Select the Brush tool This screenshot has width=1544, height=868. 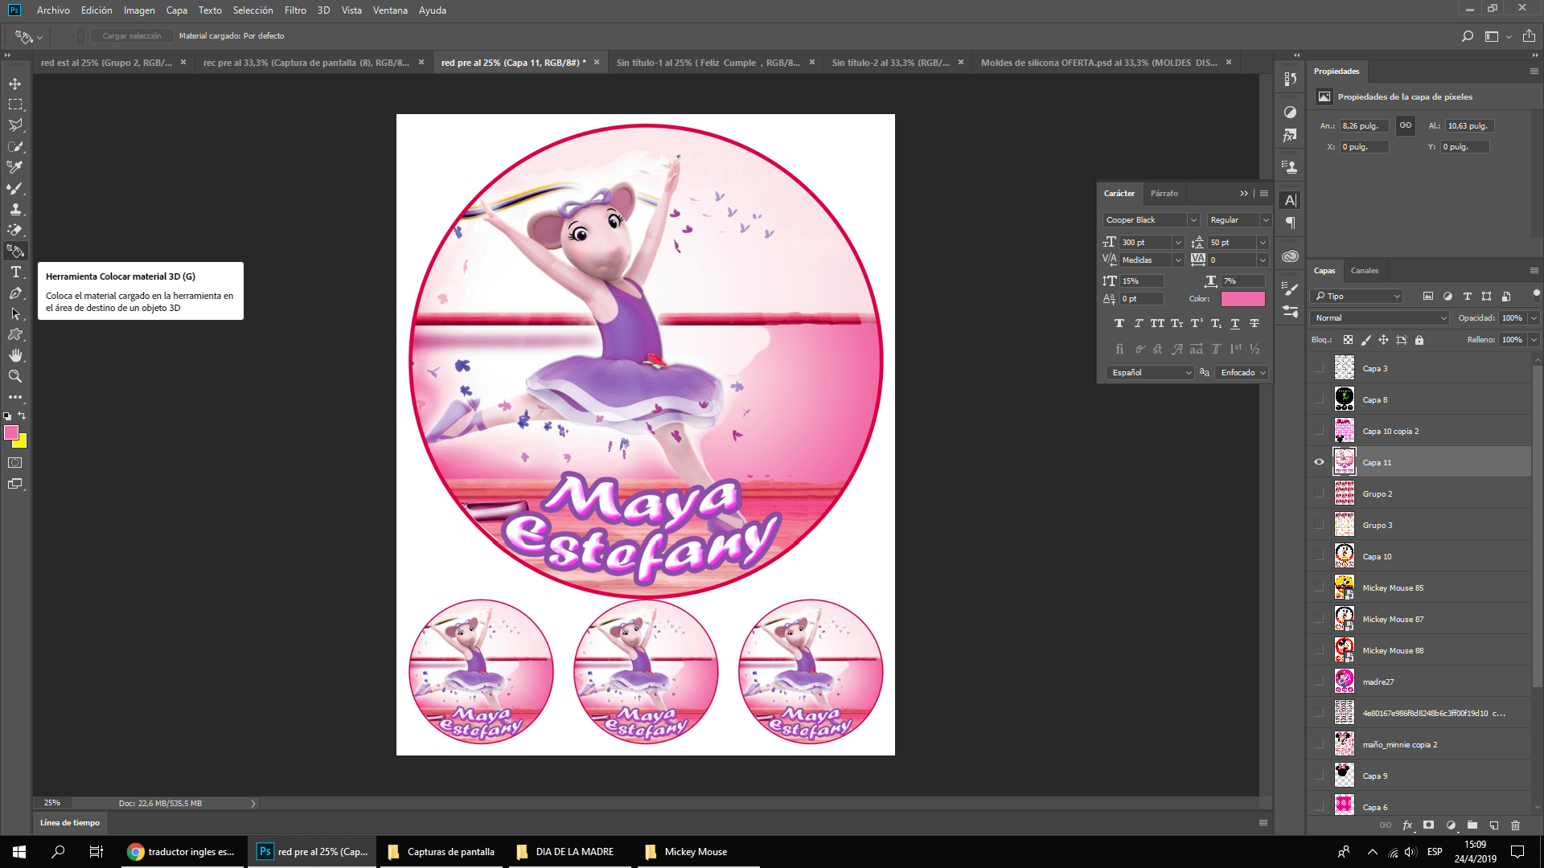coord(15,188)
